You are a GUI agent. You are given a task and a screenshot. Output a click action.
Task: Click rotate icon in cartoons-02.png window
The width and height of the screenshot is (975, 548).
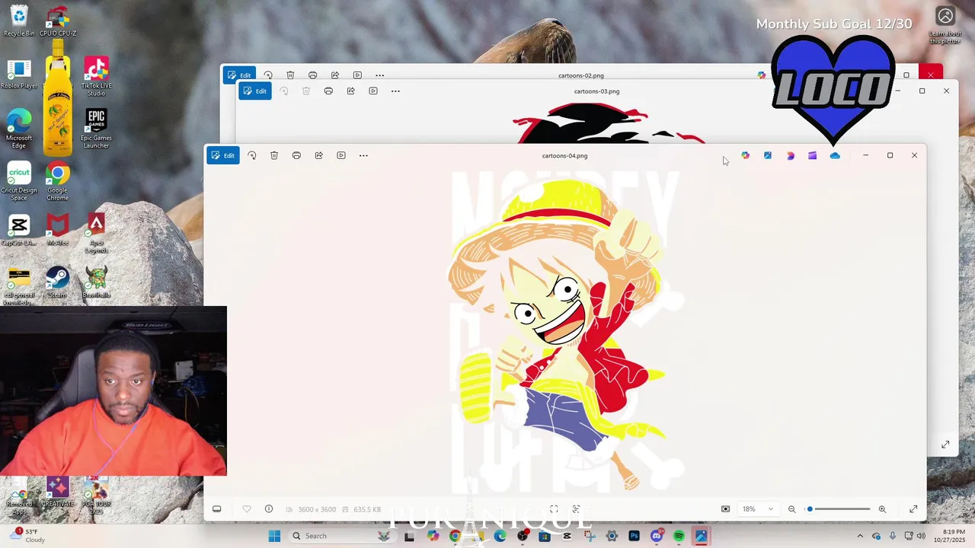click(268, 75)
